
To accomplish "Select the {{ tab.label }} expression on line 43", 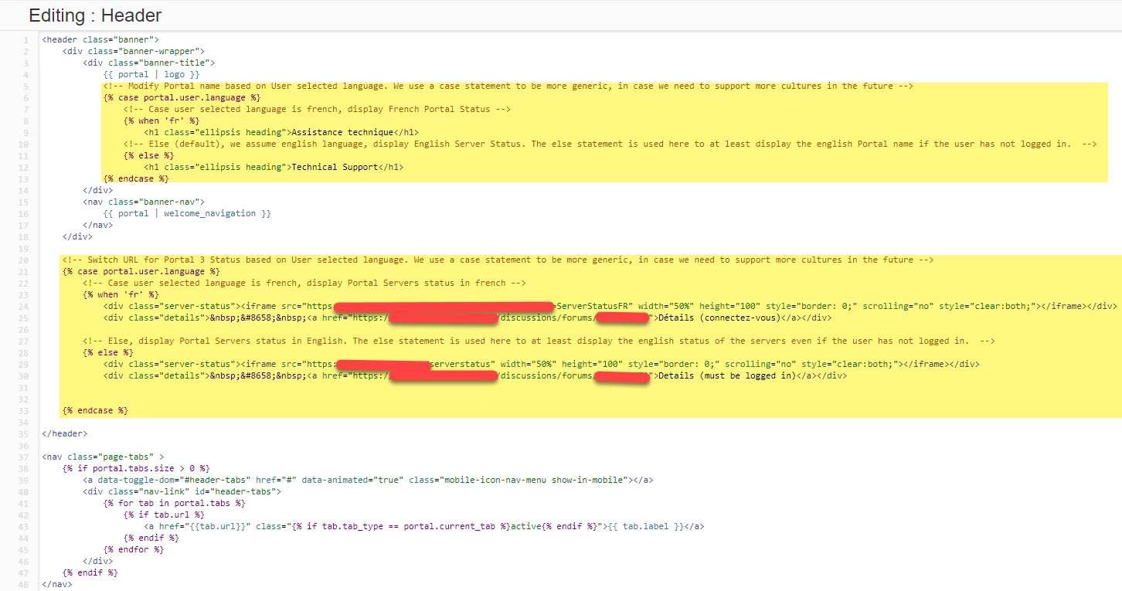I will point(644,526).
